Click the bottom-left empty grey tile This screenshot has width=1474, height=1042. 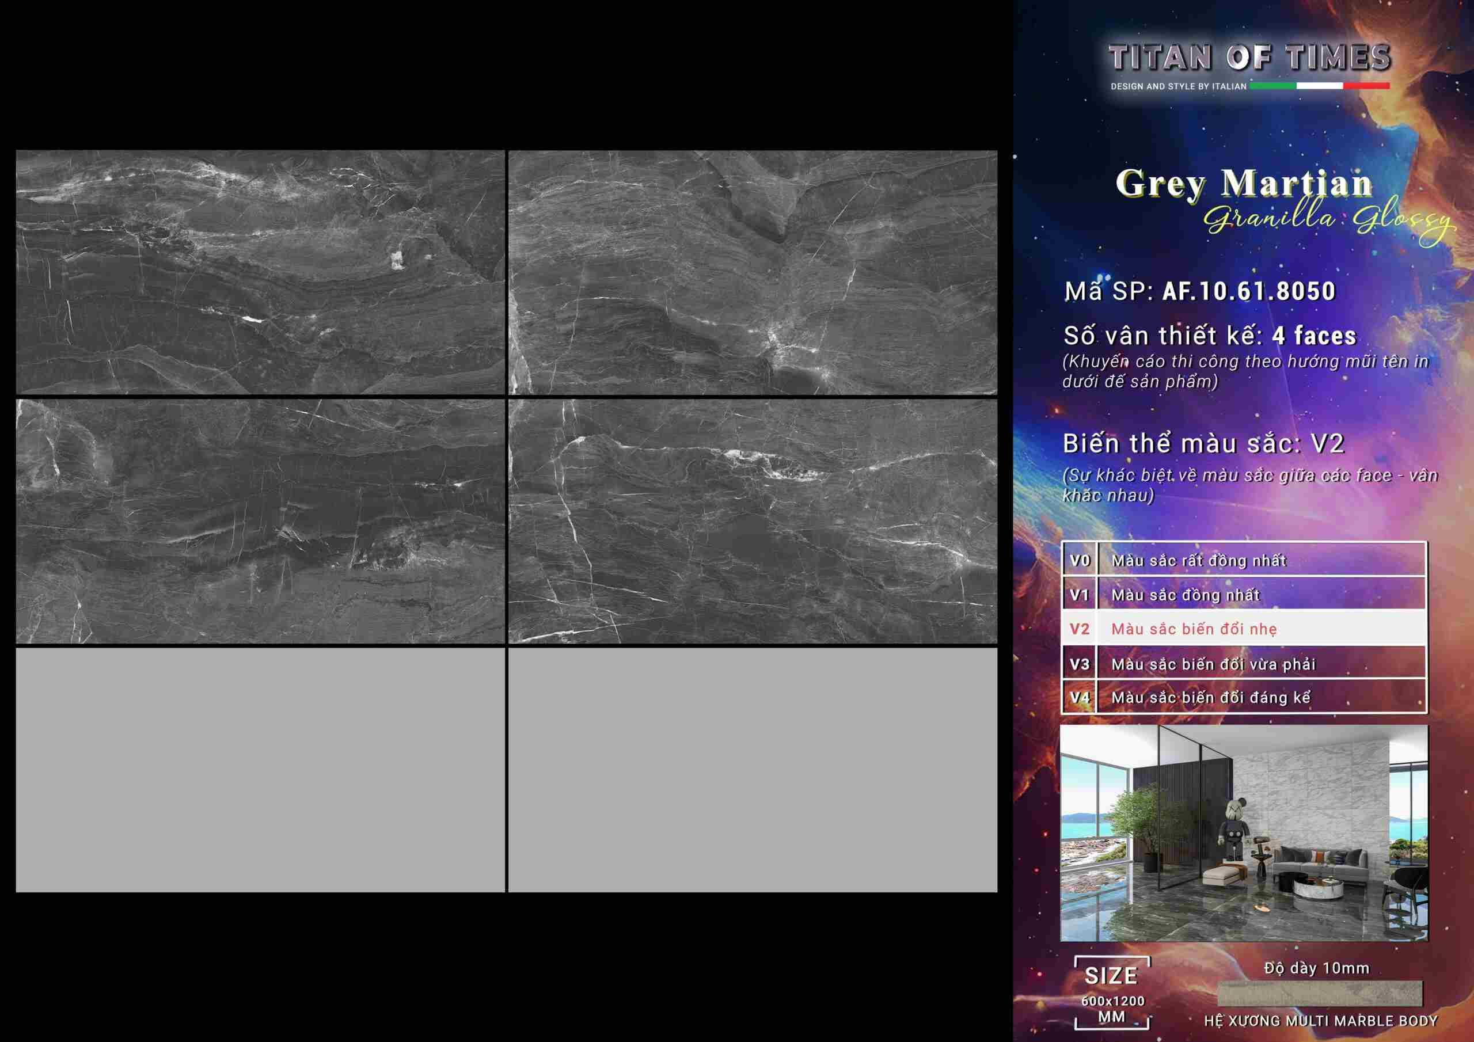pyautogui.click(x=260, y=770)
